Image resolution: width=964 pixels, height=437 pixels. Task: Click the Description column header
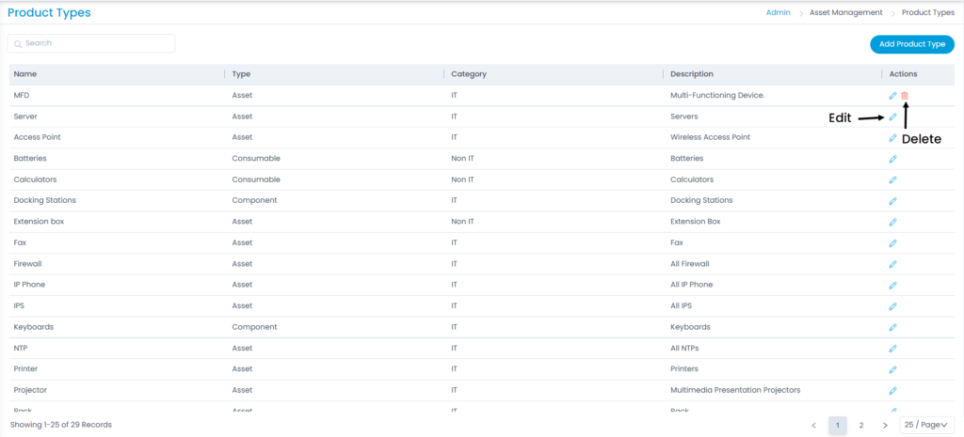coord(692,74)
